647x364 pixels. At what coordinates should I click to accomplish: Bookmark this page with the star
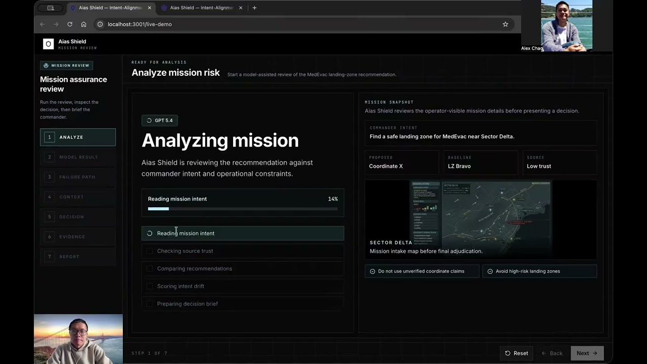[x=505, y=24]
